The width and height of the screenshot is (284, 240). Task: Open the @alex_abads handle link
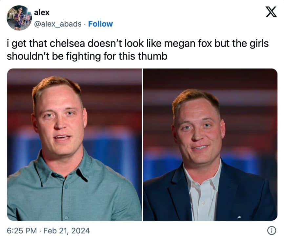(58, 24)
